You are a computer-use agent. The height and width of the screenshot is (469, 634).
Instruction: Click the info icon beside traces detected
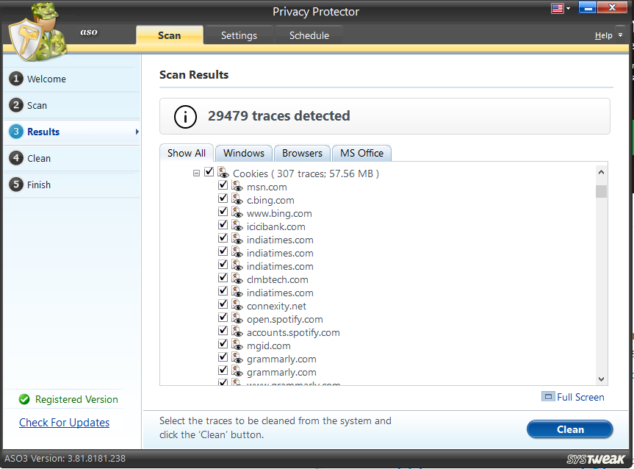point(184,116)
